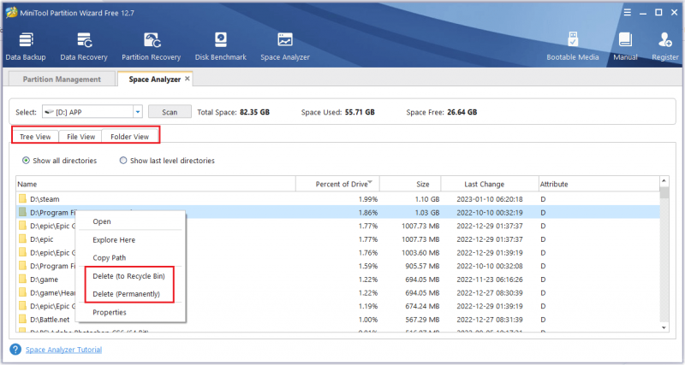Start the Disk Benchmark tool
The width and height of the screenshot is (685, 365).
tap(221, 47)
